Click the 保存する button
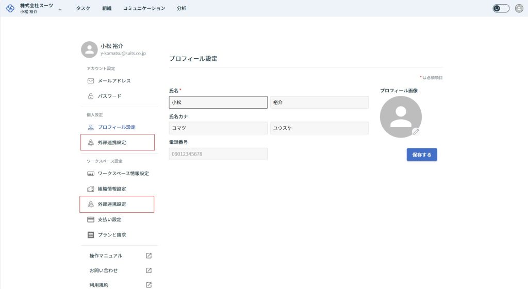The width and height of the screenshot is (528, 289). point(422,155)
